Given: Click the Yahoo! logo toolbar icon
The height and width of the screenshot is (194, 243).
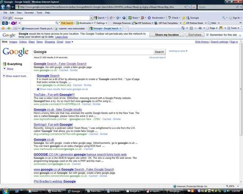Looking at the screenshot, I should [x=14, y=23].
